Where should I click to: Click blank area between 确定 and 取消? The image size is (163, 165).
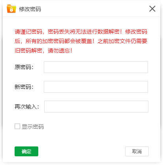[82, 151]
